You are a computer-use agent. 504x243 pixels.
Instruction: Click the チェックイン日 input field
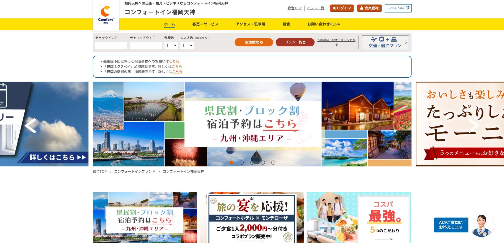(x=111, y=45)
